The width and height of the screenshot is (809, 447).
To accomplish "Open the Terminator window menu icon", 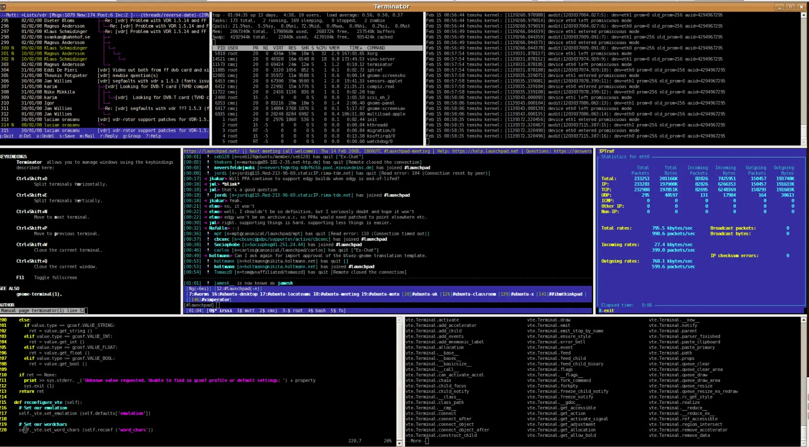I will (3, 7).
